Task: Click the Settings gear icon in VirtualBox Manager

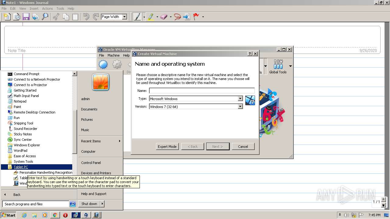Action: (117, 64)
